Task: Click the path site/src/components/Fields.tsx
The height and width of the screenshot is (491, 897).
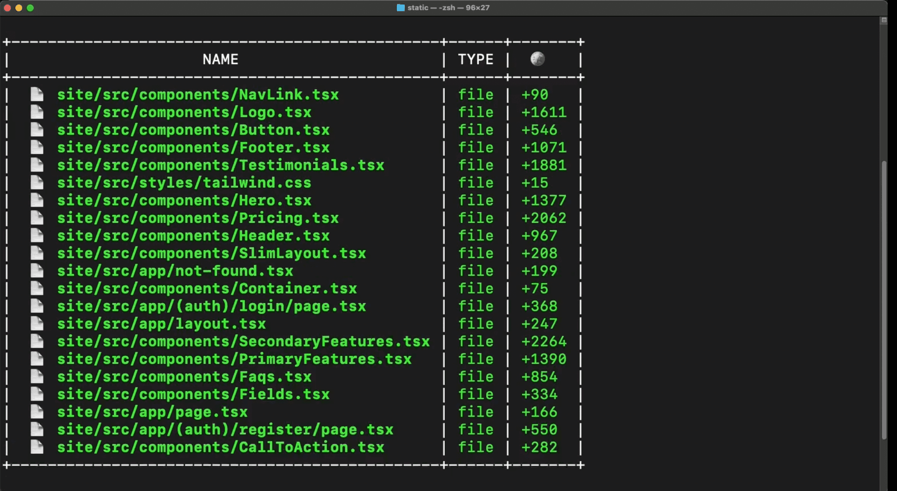Action: click(x=193, y=395)
